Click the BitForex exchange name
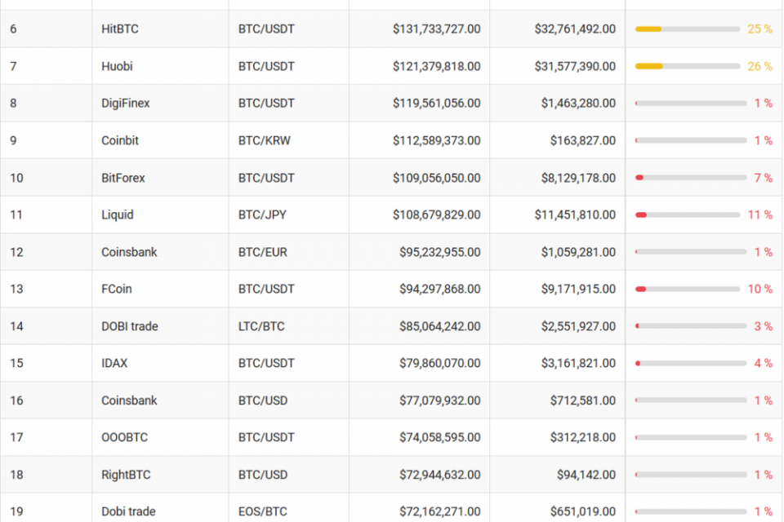The image size is (784, 522). point(123,178)
